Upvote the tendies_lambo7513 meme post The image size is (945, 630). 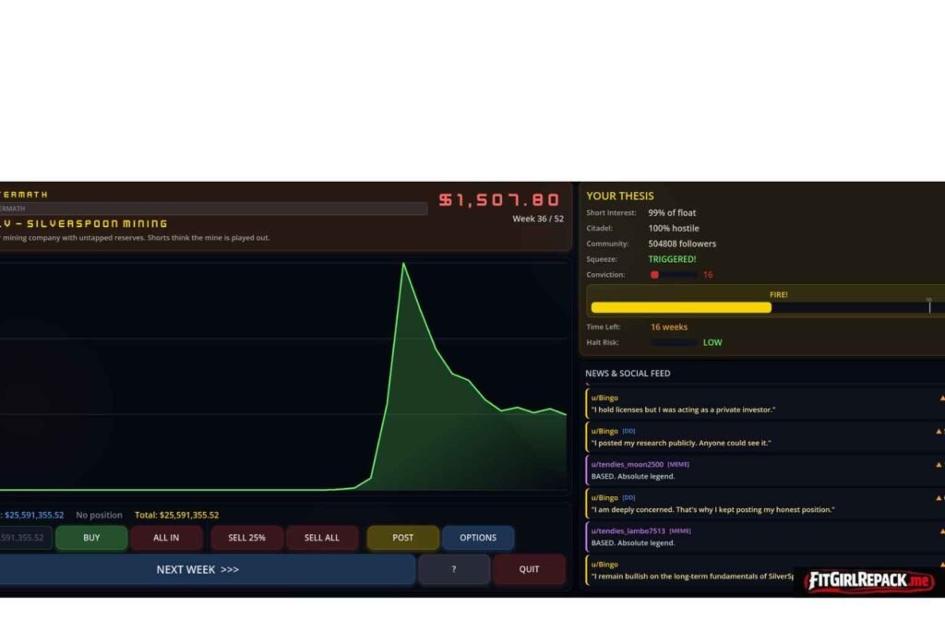(x=941, y=531)
